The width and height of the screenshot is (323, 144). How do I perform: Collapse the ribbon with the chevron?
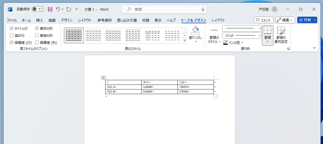[314, 48]
